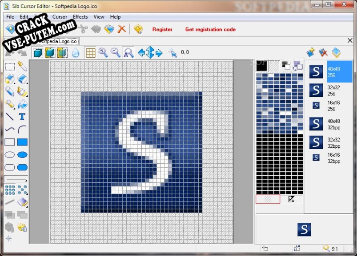
Task: Shift image right with blue arrow
Action: point(159,53)
